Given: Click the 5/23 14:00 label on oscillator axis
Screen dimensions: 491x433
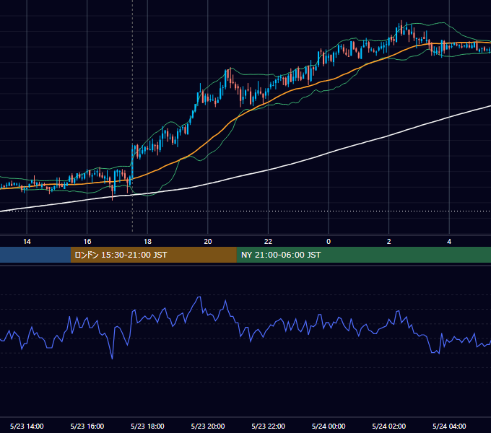Looking at the screenshot, I should pyautogui.click(x=27, y=426).
